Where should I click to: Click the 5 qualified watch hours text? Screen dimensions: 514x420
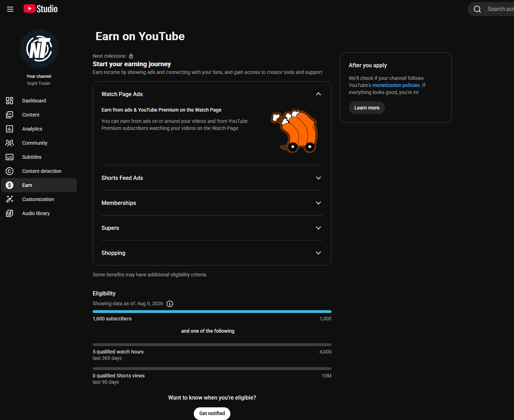(118, 352)
